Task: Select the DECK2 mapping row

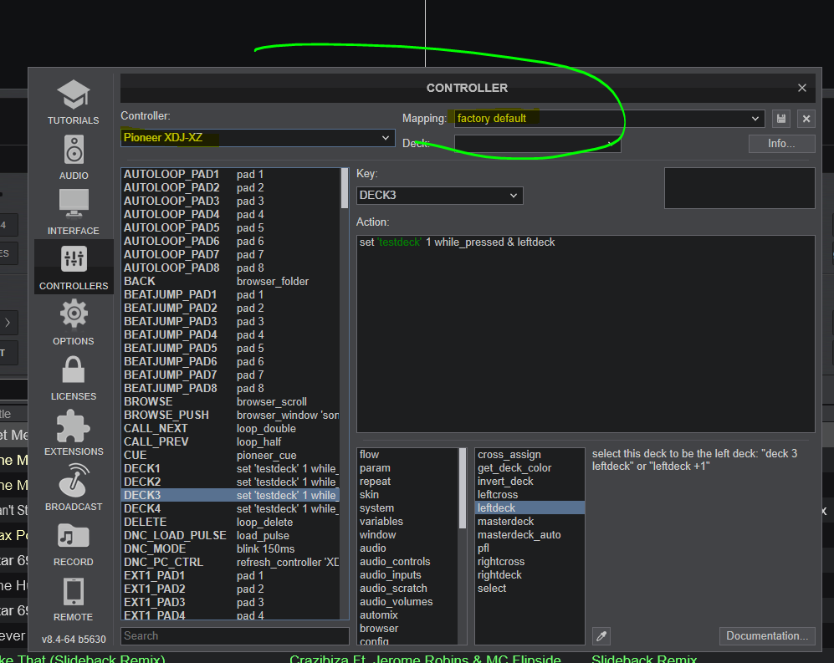Action: (230, 482)
